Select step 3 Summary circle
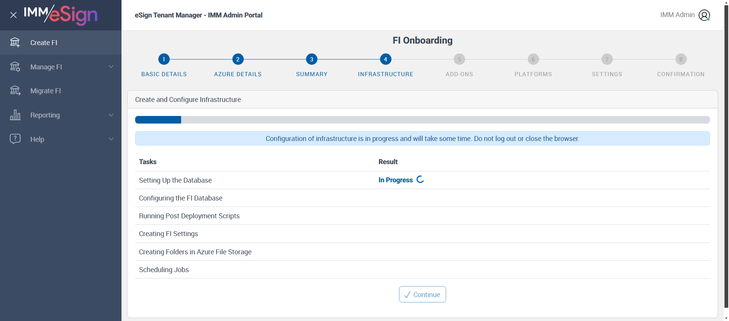 pyautogui.click(x=312, y=59)
